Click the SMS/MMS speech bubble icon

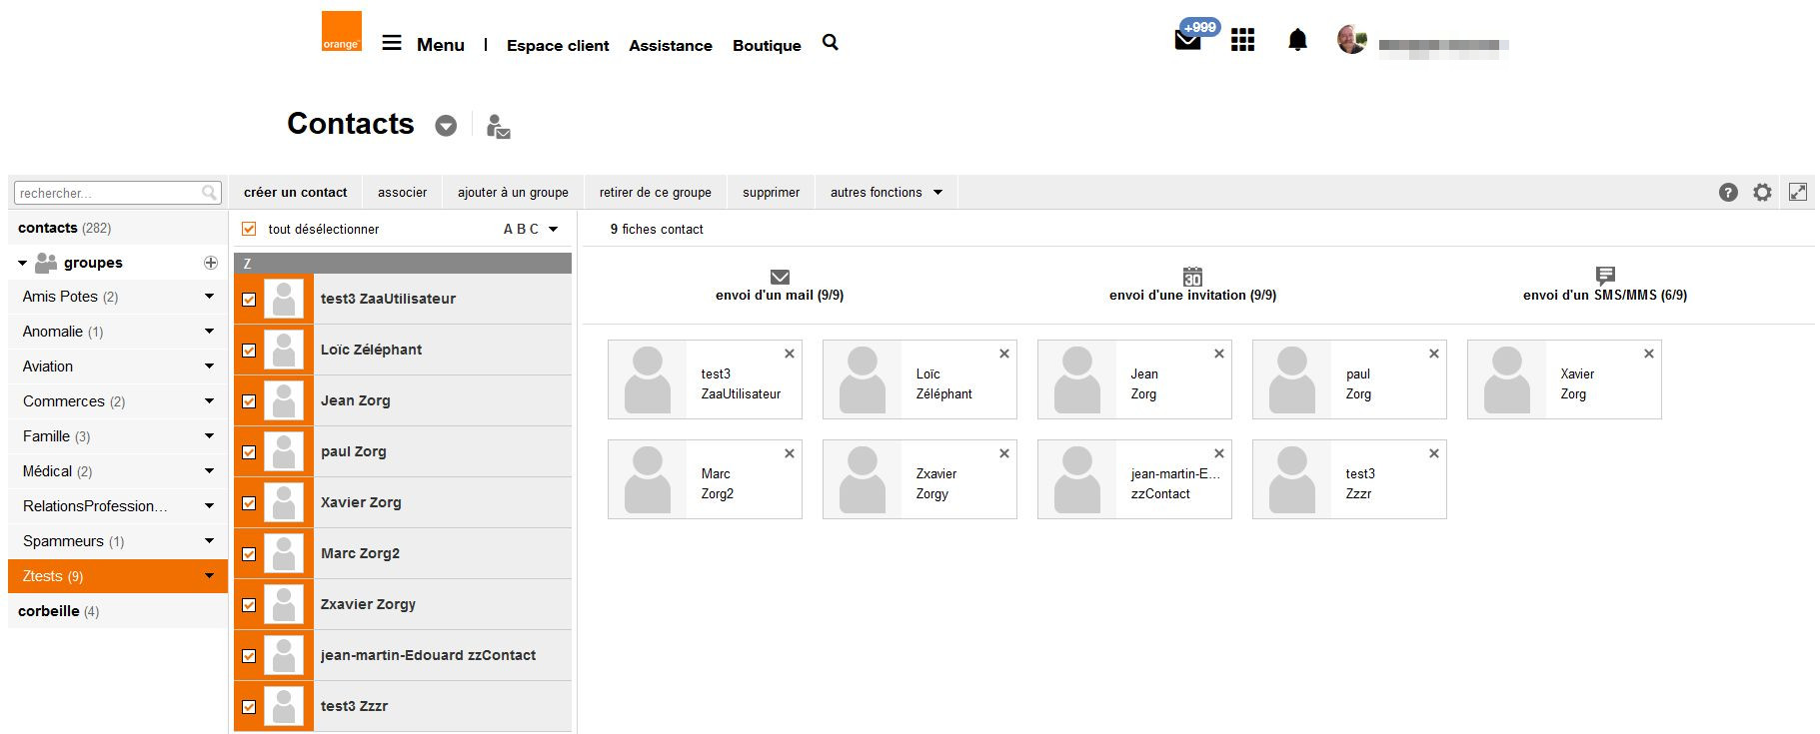click(x=1605, y=276)
